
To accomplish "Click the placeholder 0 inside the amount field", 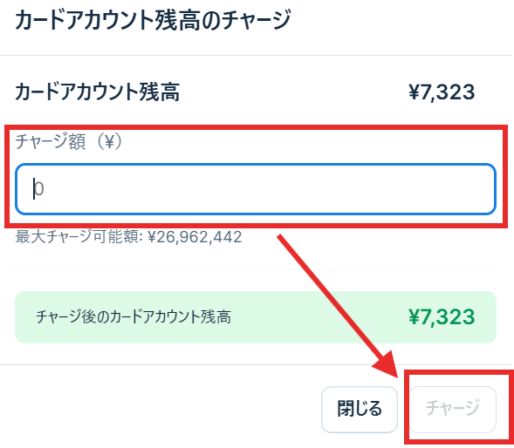I will 39,188.
